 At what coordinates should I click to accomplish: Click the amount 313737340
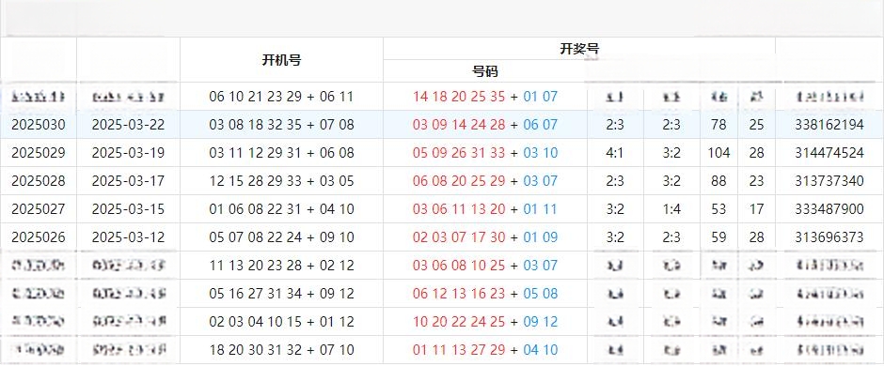tap(829, 181)
